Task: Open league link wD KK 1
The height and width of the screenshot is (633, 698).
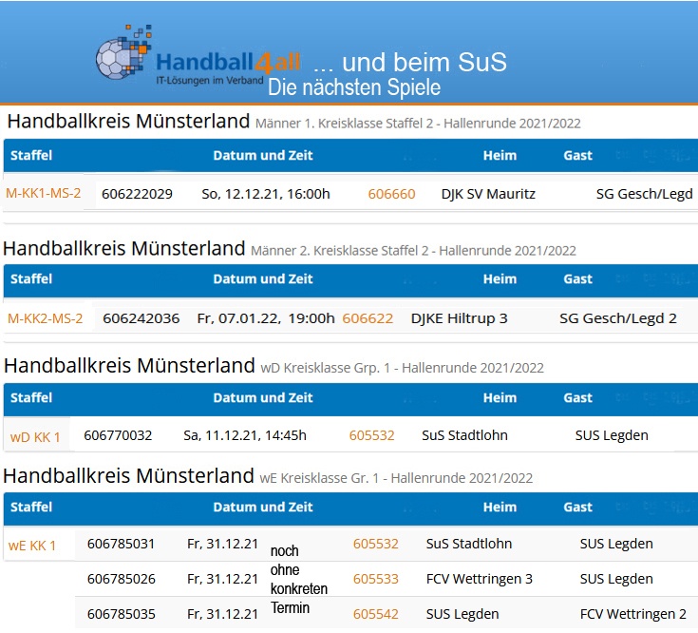Action: click(x=35, y=437)
